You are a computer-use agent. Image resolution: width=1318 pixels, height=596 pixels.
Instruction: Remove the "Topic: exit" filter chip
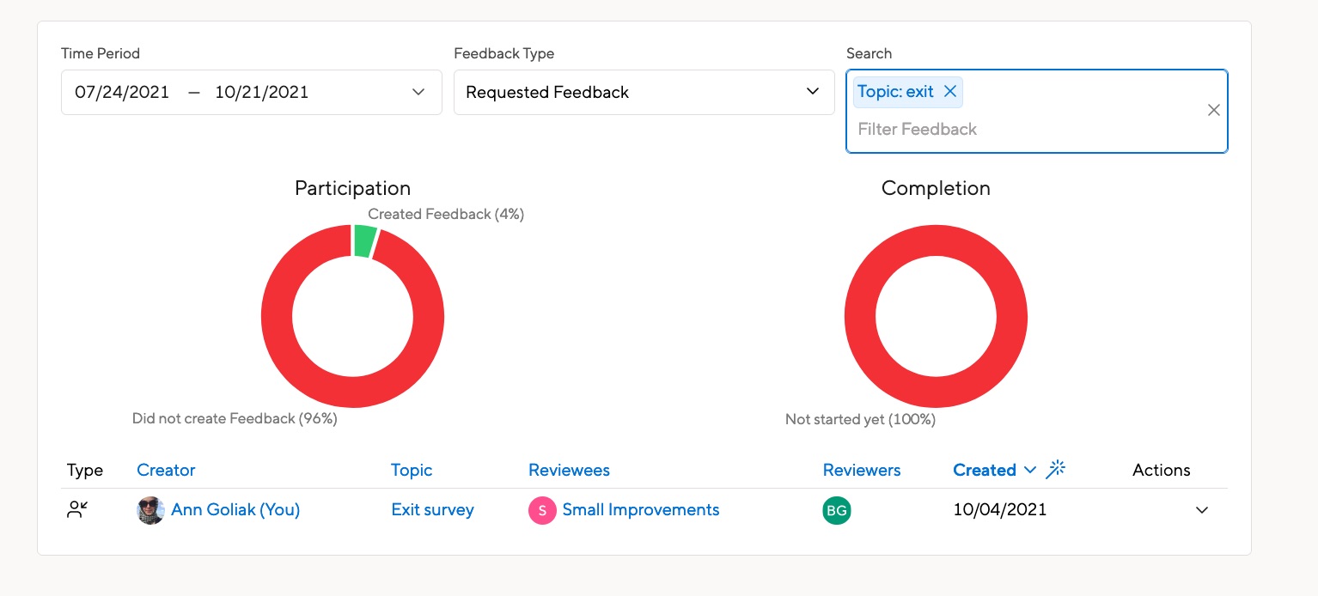(950, 91)
